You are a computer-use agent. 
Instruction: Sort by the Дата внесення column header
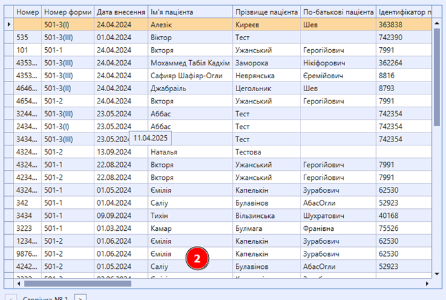pyautogui.click(x=121, y=12)
